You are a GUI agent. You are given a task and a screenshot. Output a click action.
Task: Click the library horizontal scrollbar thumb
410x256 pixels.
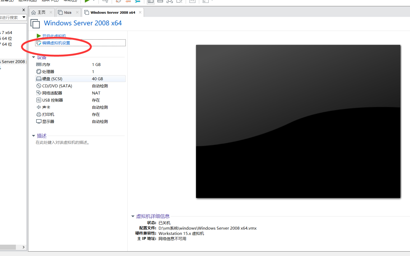(x=8, y=247)
